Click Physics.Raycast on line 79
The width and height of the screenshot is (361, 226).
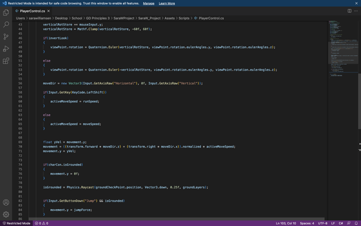[x=80, y=187]
